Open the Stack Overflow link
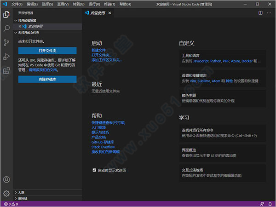Viewport: 276px width, 207px height. point(103,147)
